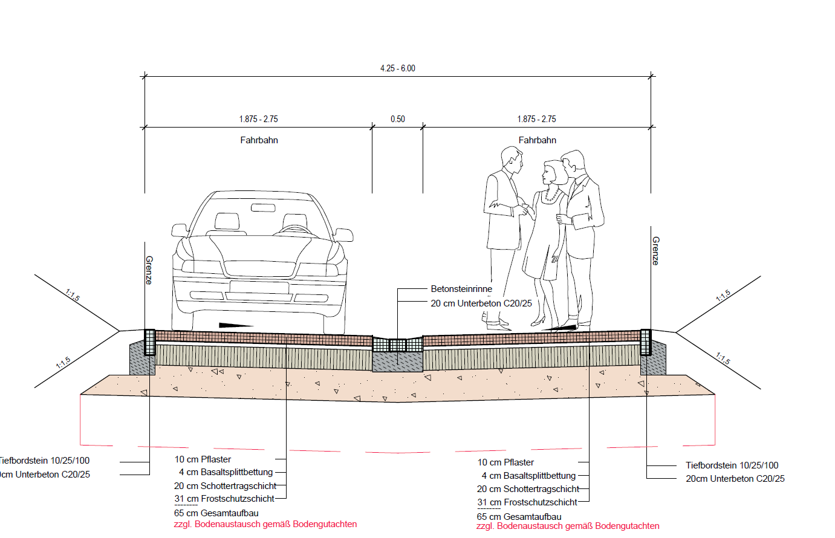
Task: Click the Fahrbahn label above the pedestrians
Action: (x=537, y=140)
